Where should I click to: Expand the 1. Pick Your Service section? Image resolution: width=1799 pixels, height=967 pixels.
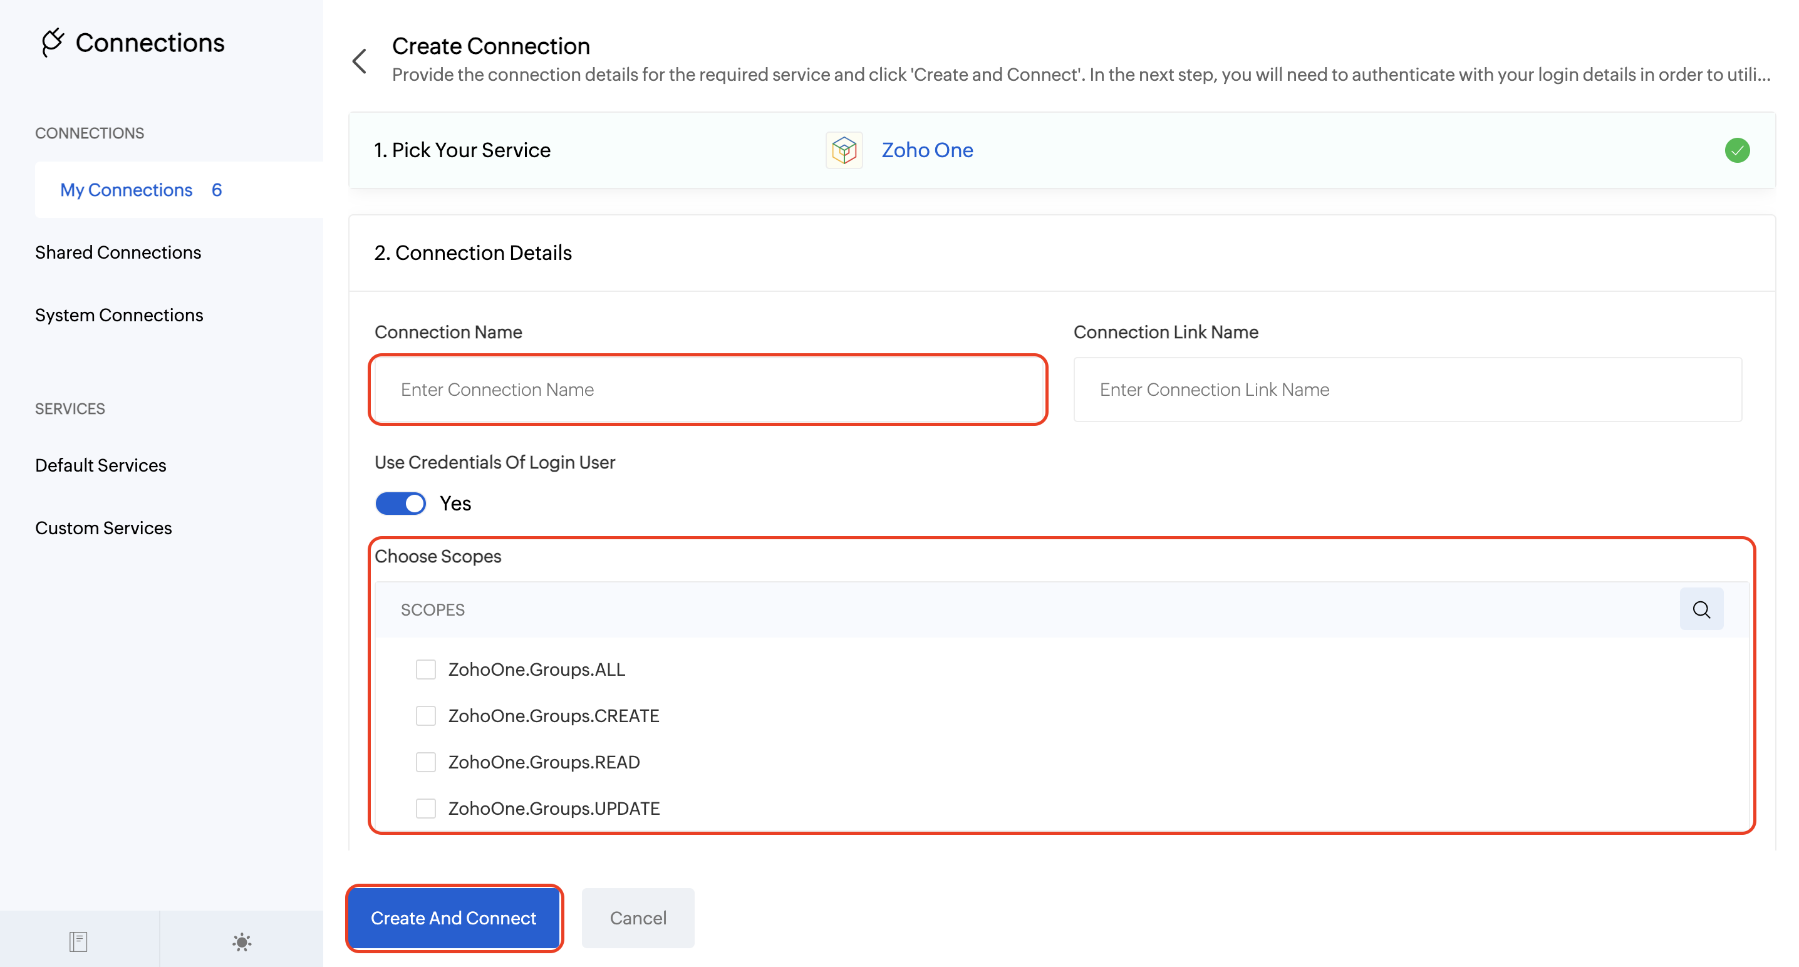coord(462,150)
